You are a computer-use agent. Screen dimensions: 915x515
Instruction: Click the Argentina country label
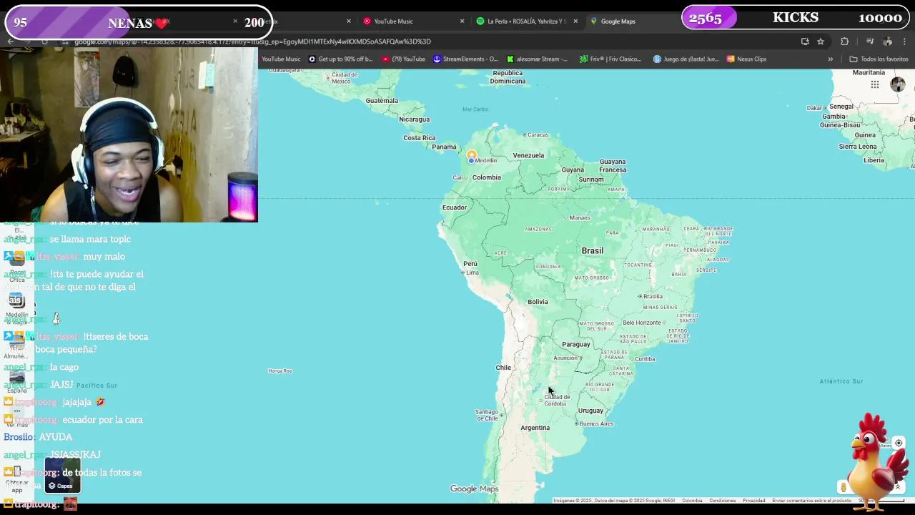click(535, 428)
